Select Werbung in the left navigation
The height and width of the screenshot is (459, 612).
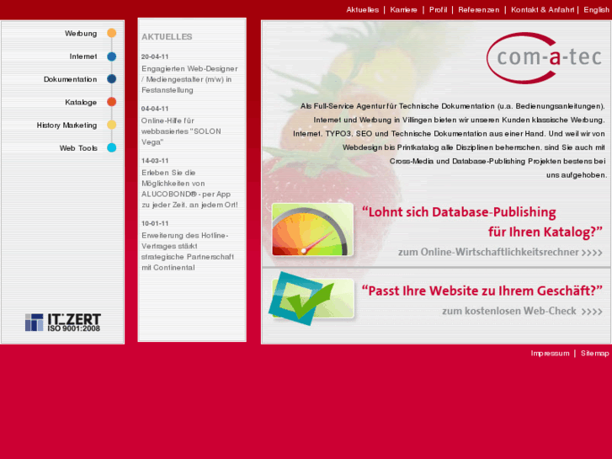click(x=81, y=34)
